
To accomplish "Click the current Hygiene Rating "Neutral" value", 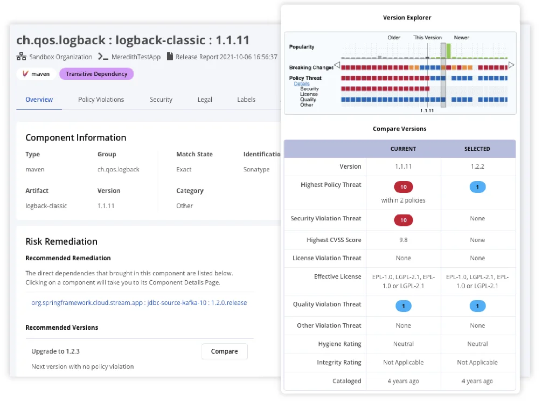I will [x=404, y=344].
